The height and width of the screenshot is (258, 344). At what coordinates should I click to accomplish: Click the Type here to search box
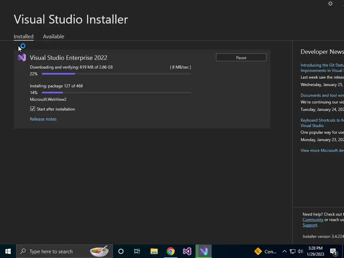pyautogui.click(x=64, y=251)
